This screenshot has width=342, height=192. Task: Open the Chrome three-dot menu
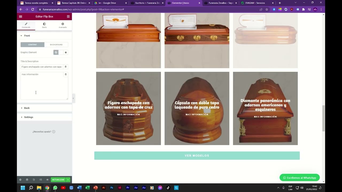pos(321,9)
